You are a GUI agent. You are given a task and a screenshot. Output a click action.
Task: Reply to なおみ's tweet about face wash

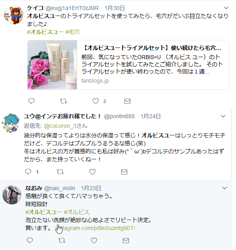[x=30, y=240]
